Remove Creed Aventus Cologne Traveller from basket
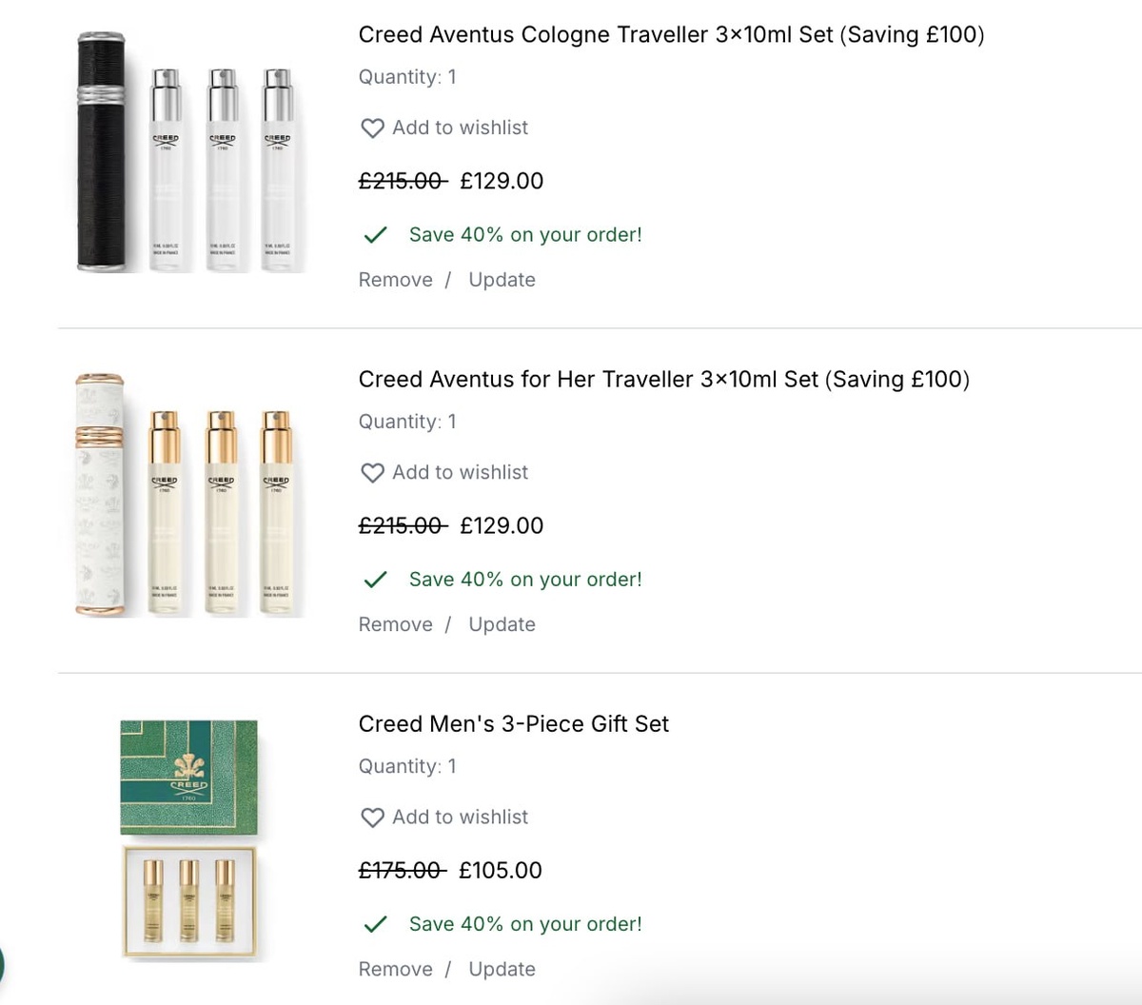1142x1005 pixels. pos(395,280)
